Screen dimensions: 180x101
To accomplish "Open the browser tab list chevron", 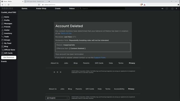I will [x=172, y=1].
